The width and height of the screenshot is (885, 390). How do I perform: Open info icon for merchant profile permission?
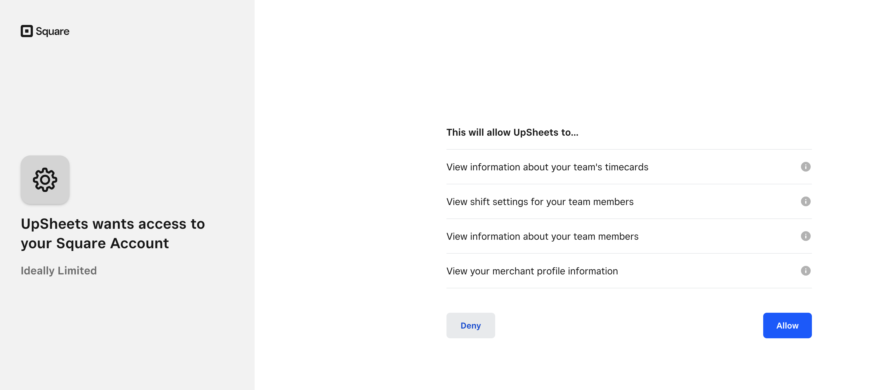805,271
